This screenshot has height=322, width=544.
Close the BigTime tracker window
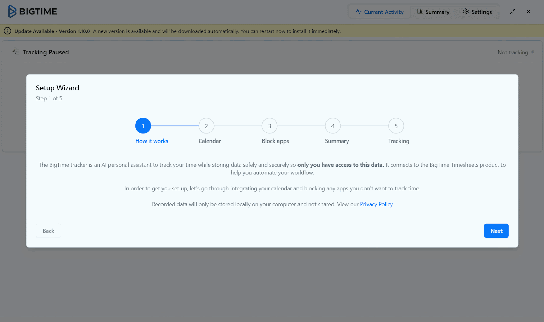(x=528, y=11)
